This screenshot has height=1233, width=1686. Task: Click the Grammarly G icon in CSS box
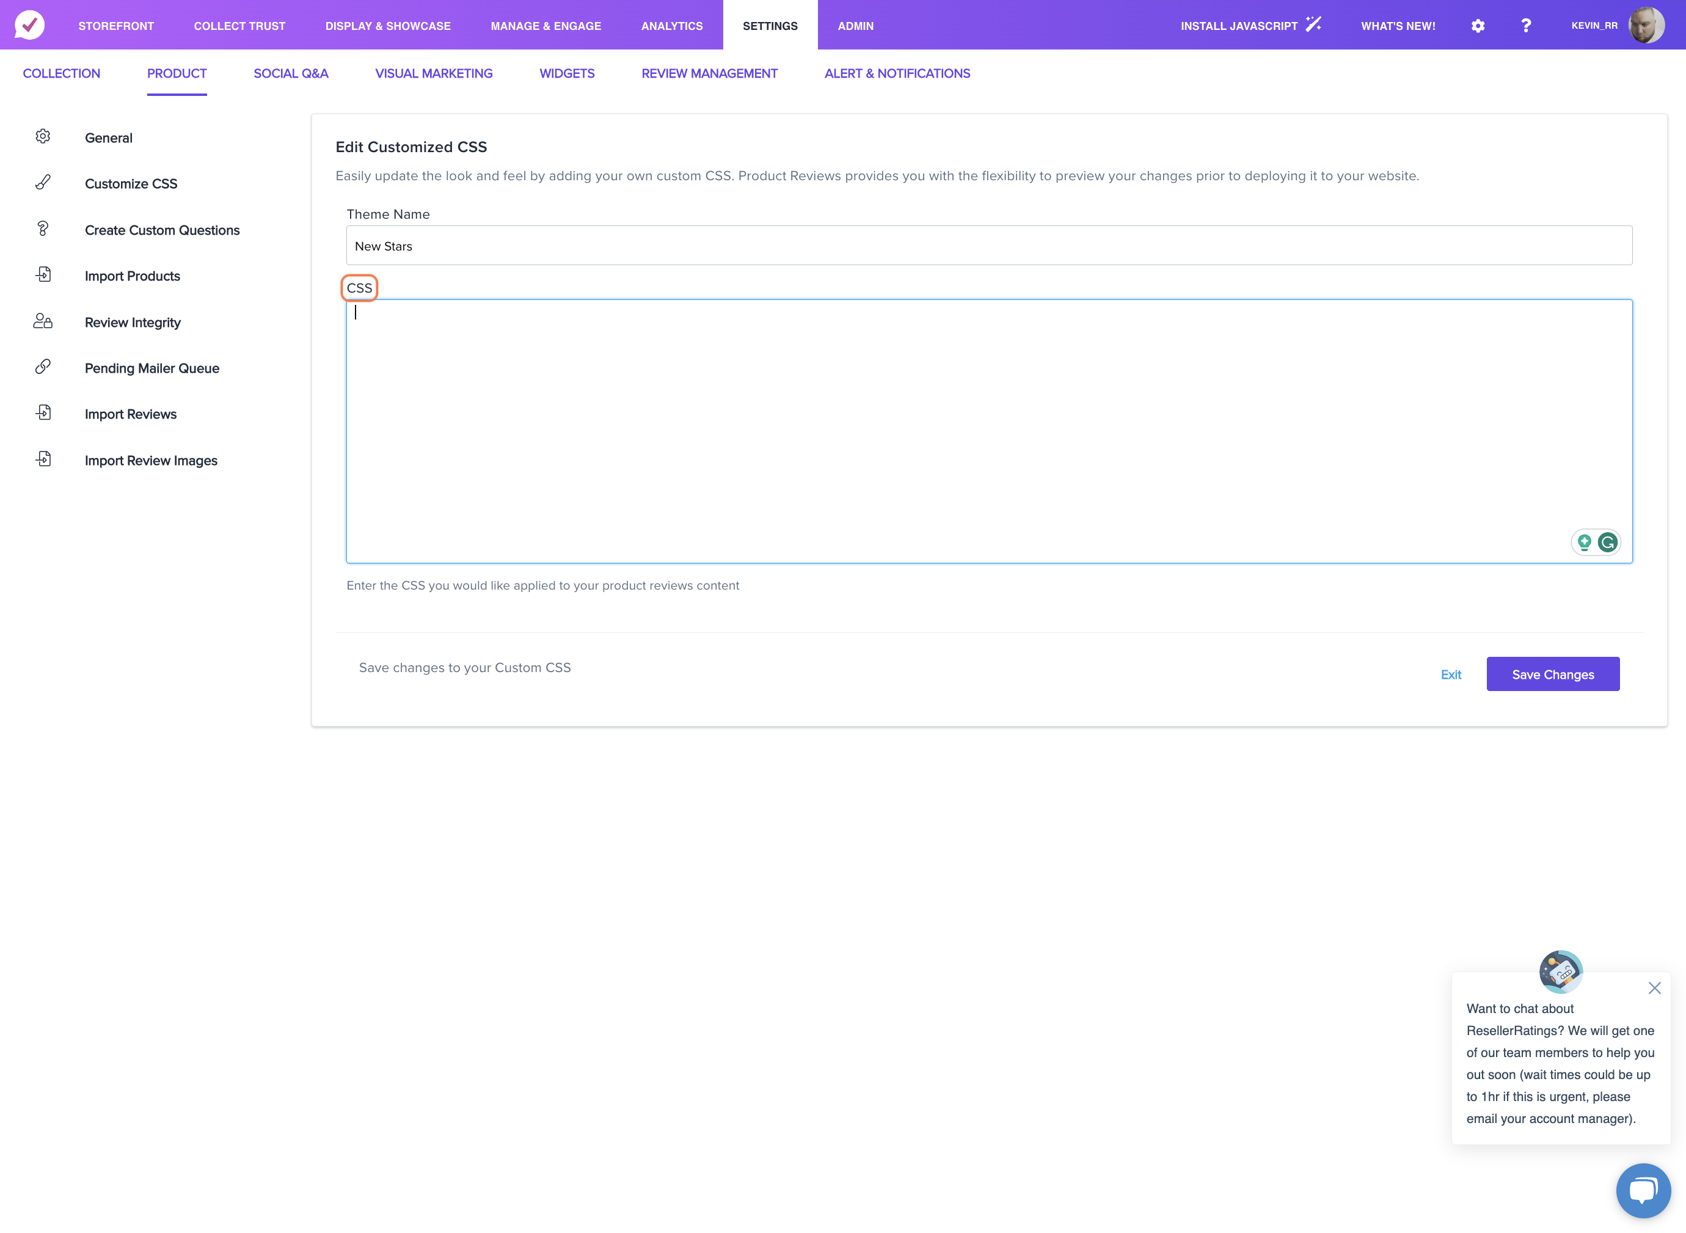[x=1608, y=543]
